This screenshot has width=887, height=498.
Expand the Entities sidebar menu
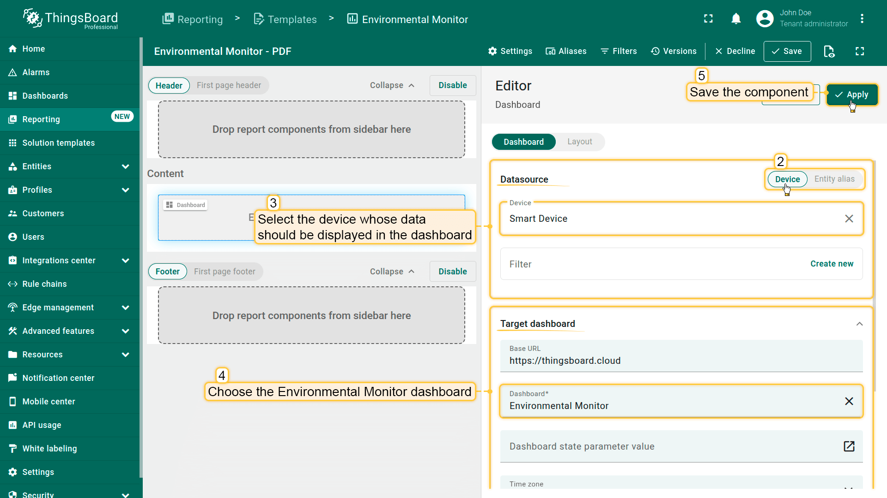click(x=125, y=166)
